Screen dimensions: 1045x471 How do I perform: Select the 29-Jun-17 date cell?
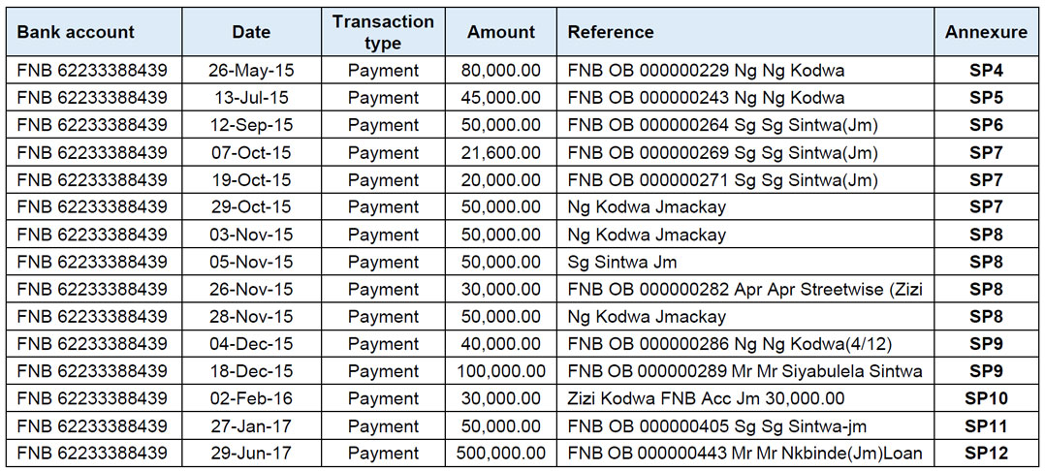(x=251, y=454)
